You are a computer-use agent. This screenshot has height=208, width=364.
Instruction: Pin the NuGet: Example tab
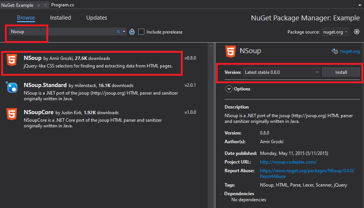point(38,5)
